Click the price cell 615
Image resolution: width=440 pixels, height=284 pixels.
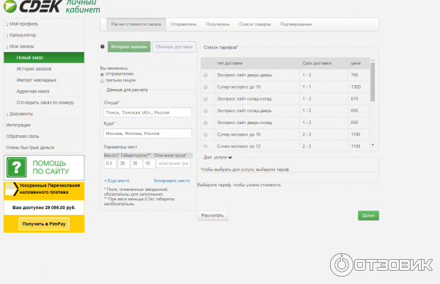coord(354,99)
